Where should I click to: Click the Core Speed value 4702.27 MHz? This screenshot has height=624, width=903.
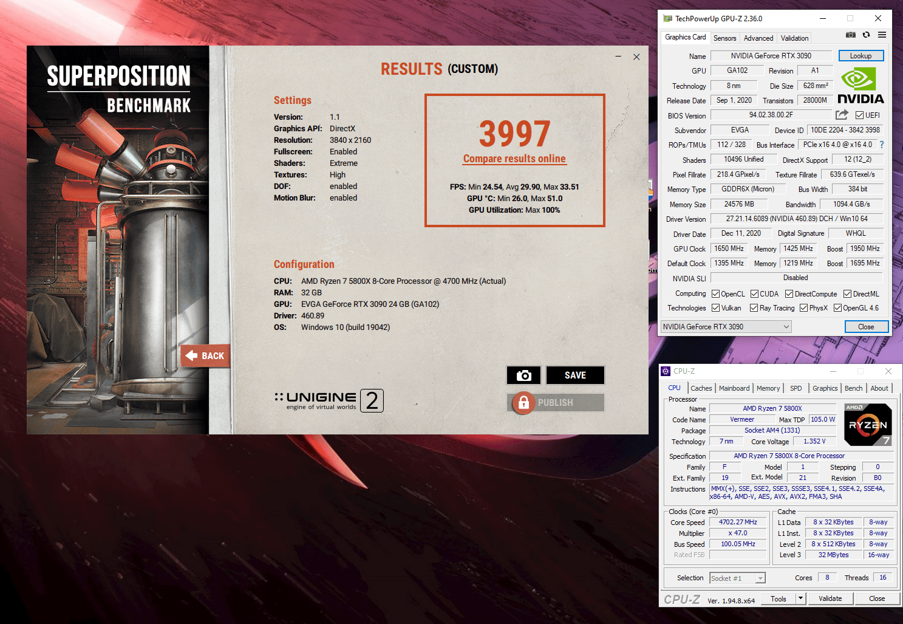(738, 523)
